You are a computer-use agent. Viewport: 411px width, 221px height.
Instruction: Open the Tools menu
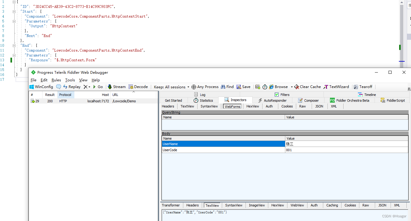pos(70,80)
